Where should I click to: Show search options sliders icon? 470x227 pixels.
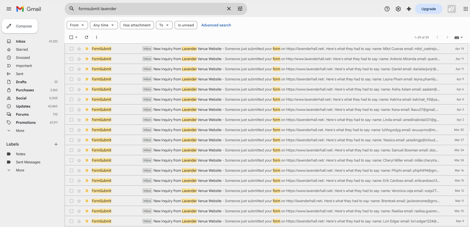[x=240, y=9]
